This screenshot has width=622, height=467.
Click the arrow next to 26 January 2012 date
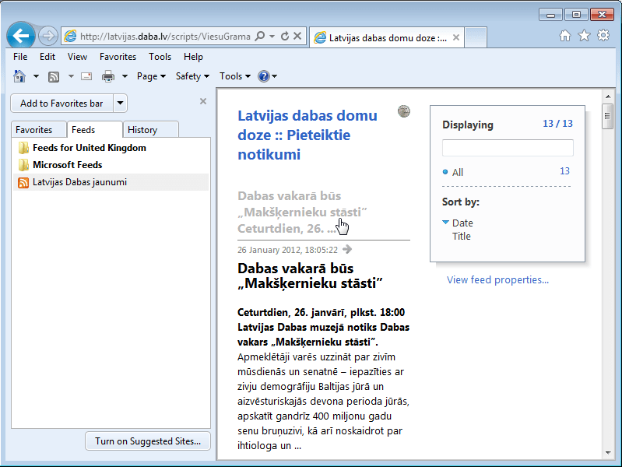click(347, 250)
